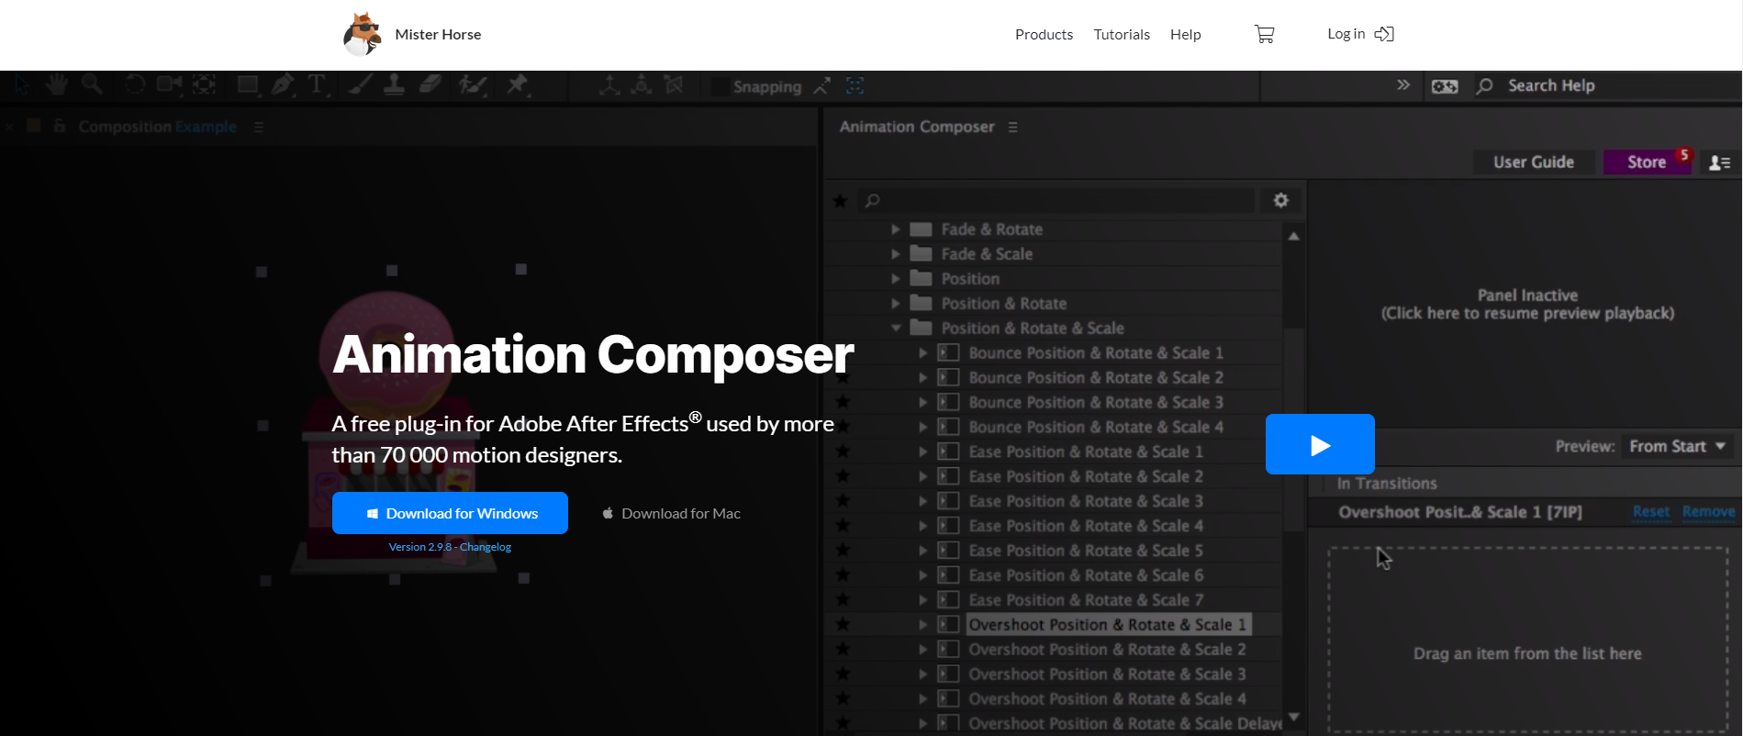Click Download for Windows button
Viewport: 1743px width, 736px height.
pyautogui.click(x=450, y=513)
